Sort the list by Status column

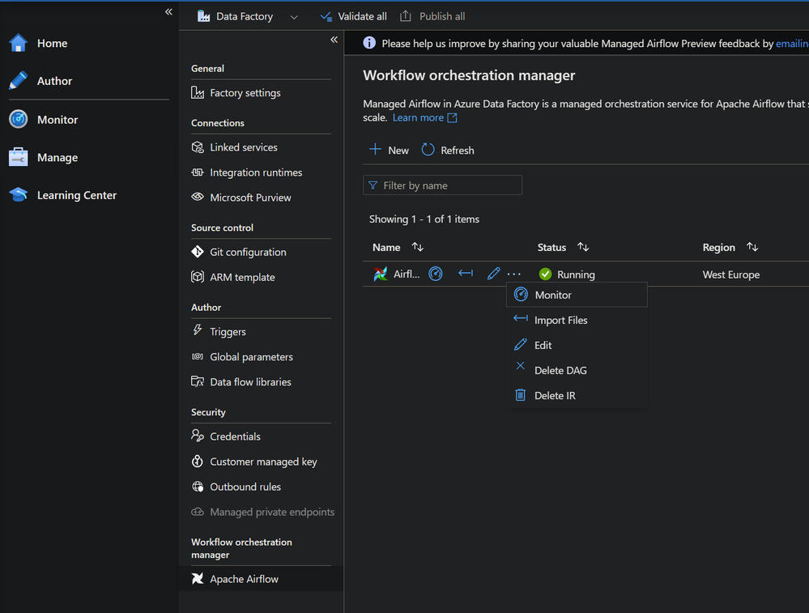click(x=583, y=247)
